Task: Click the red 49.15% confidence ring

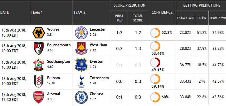Action: (x=155, y=63)
